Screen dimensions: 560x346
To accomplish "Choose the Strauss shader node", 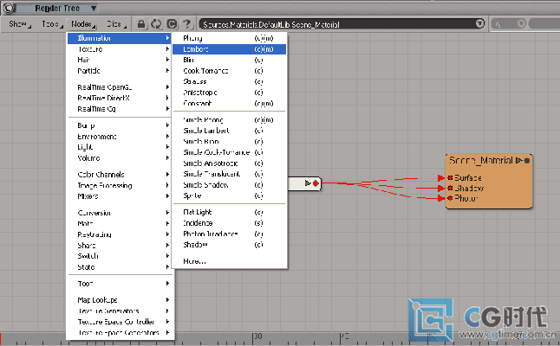I will click(x=229, y=81).
